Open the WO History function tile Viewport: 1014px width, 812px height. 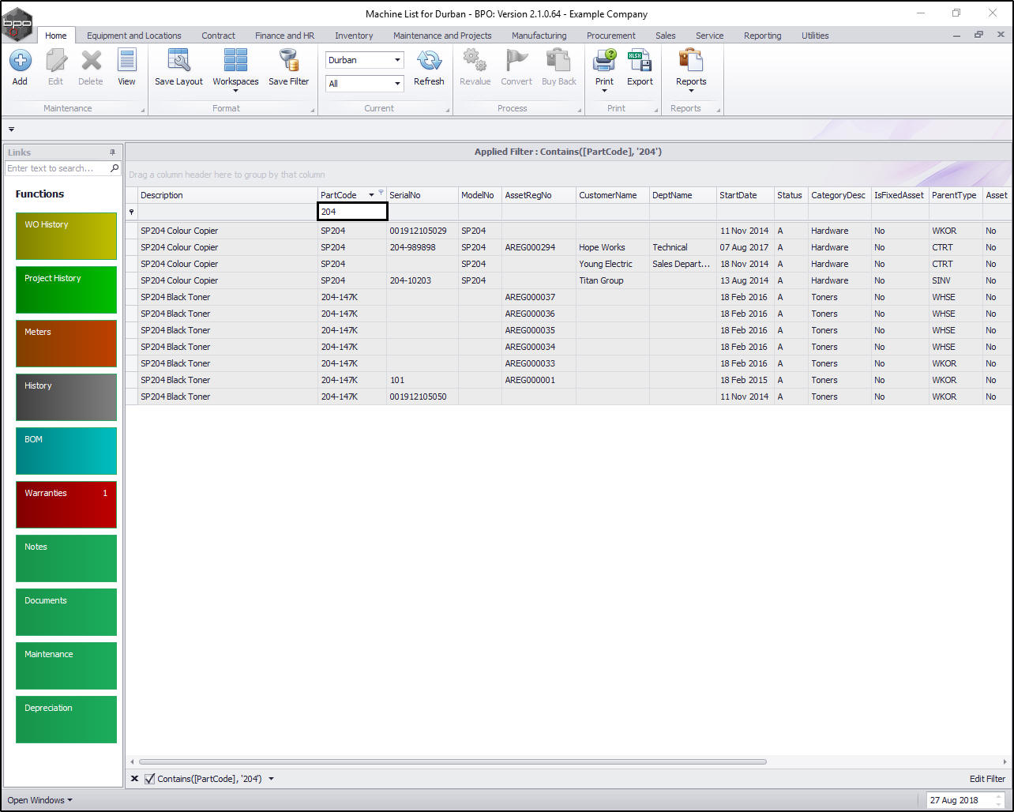click(66, 236)
